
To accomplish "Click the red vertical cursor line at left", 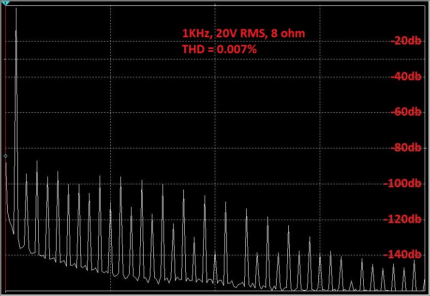I will point(5,148).
